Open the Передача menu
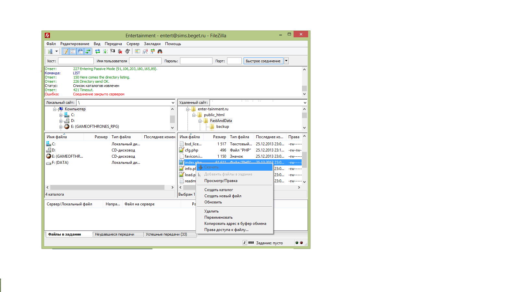519x292 pixels. pyautogui.click(x=113, y=44)
